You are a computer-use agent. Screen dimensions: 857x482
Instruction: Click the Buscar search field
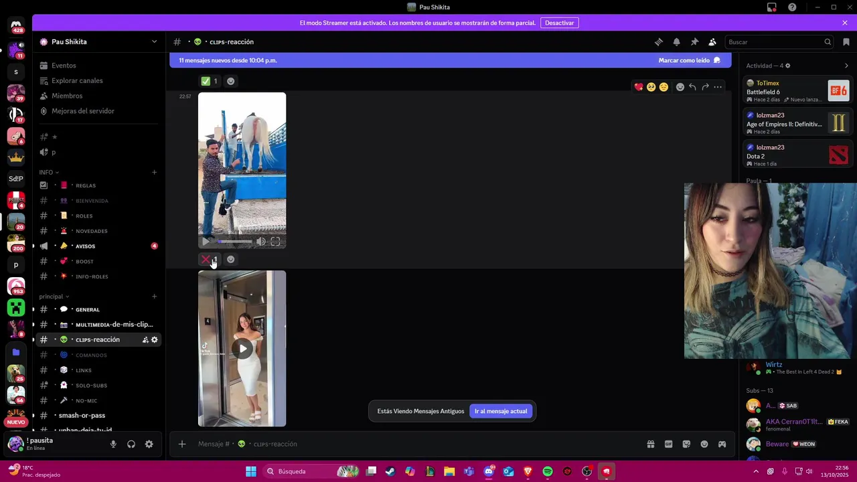coord(779,42)
